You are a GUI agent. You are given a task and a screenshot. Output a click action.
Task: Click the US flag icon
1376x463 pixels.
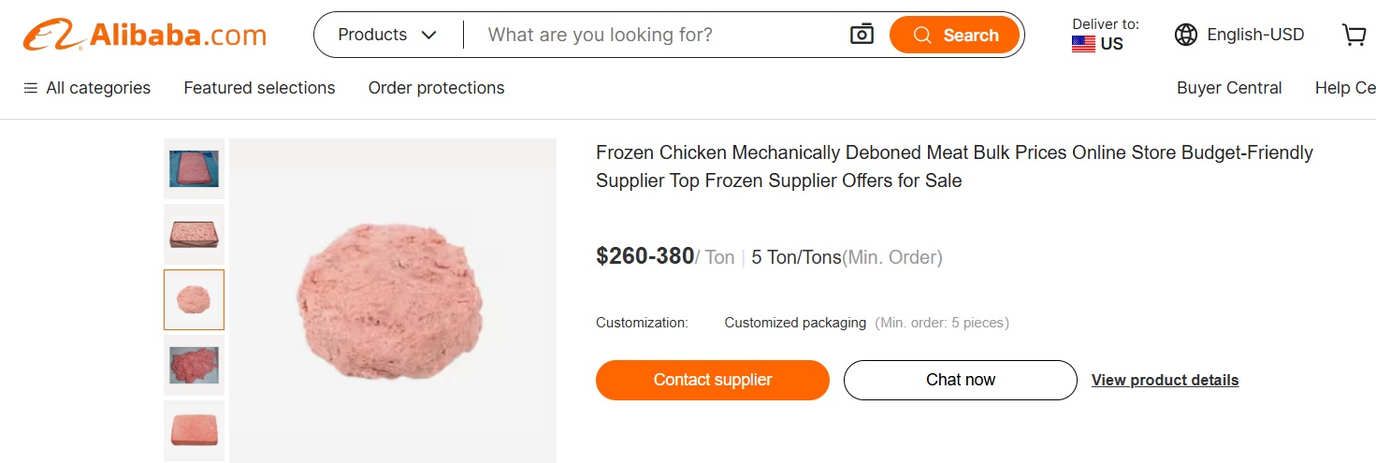pyautogui.click(x=1083, y=44)
